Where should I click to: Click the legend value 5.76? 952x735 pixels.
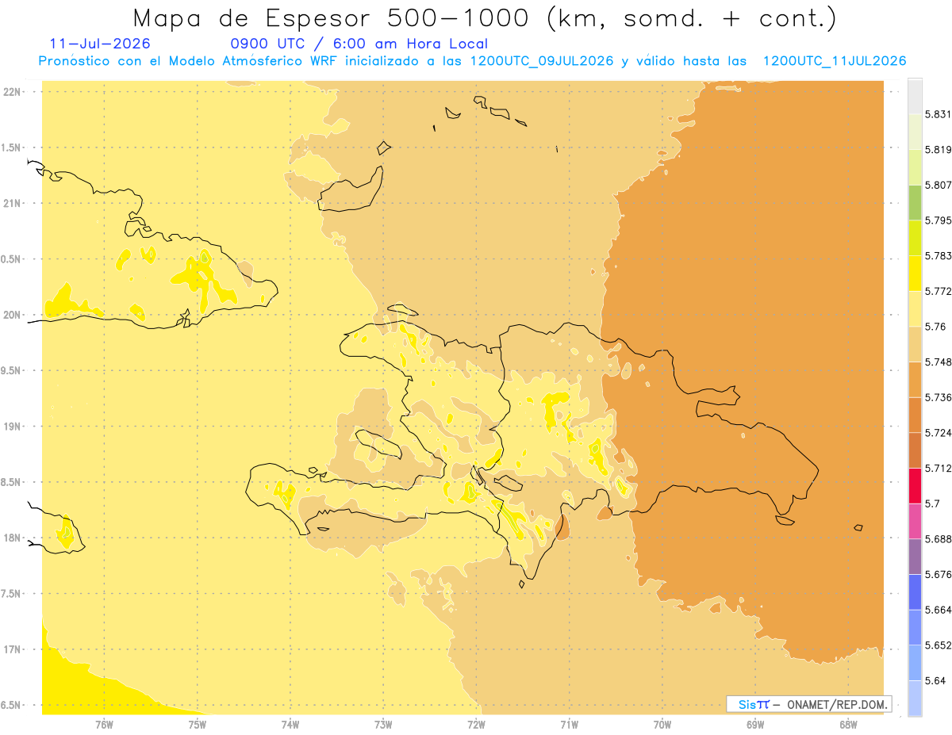pos(935,326)
